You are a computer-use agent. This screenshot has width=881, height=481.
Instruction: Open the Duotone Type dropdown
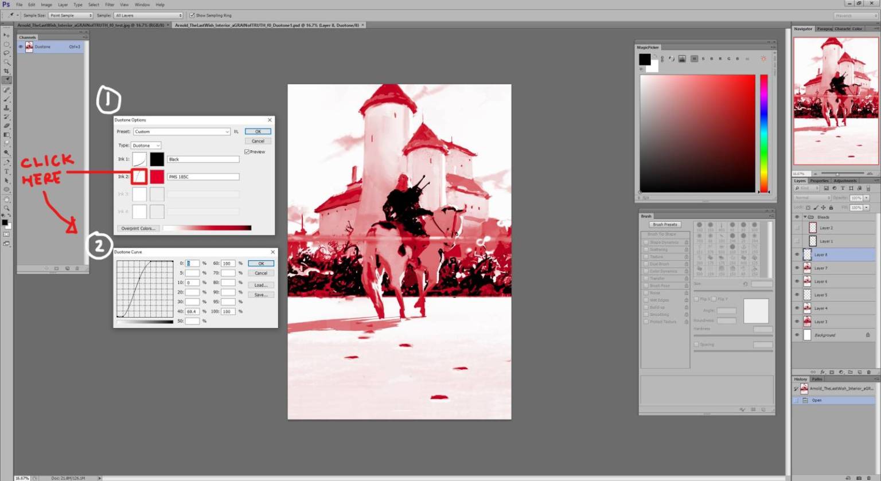[146, 146]
